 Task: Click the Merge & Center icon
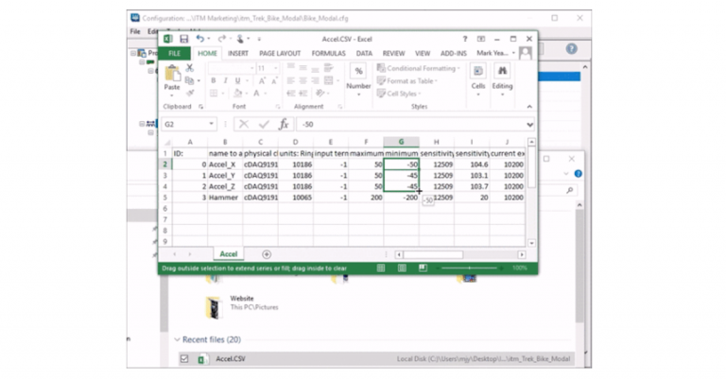pyautogui.click(x=329, y=80)
